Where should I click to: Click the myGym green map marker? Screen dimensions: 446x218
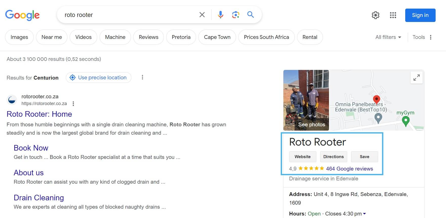(406, 121)
